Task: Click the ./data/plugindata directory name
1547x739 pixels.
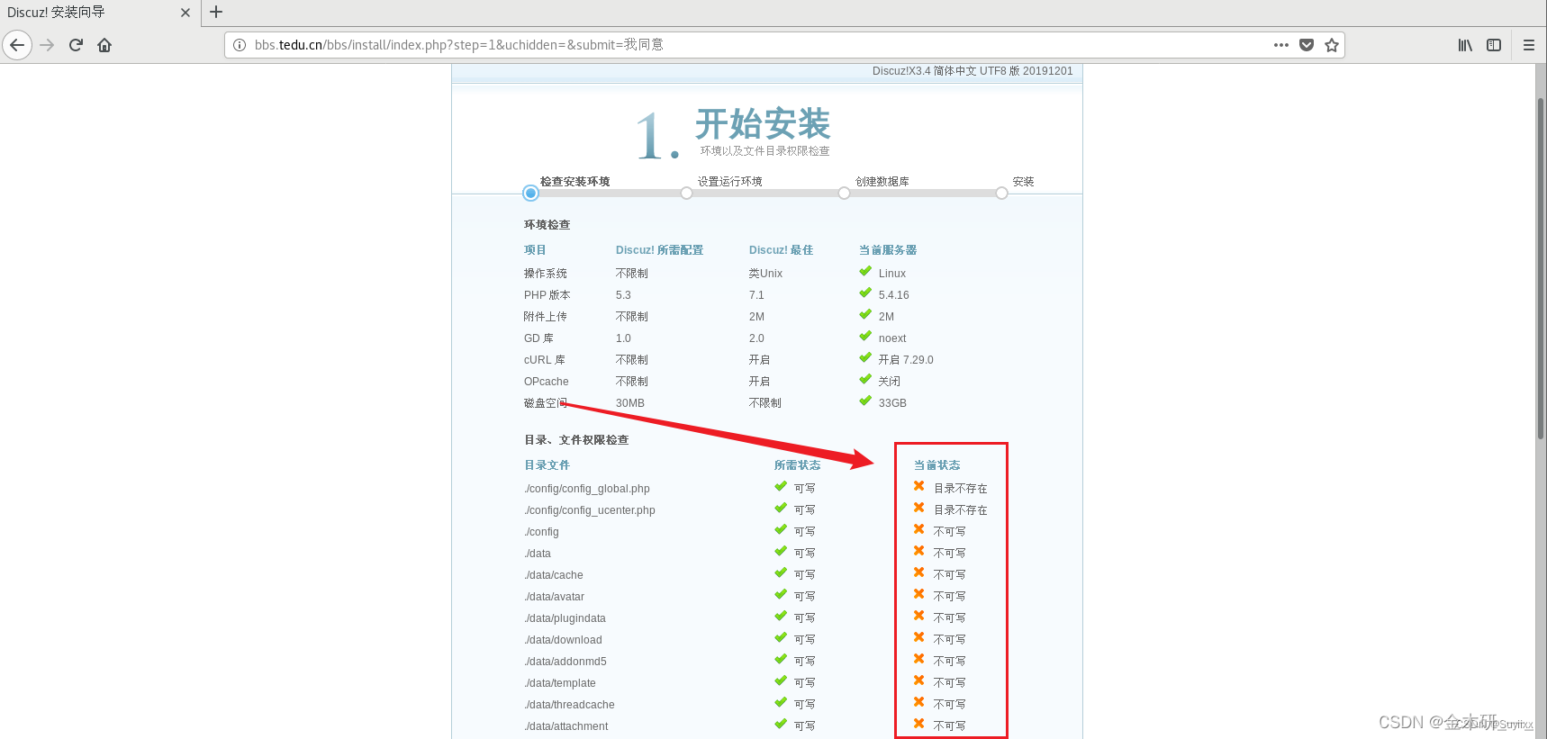Action: point(565,618)
